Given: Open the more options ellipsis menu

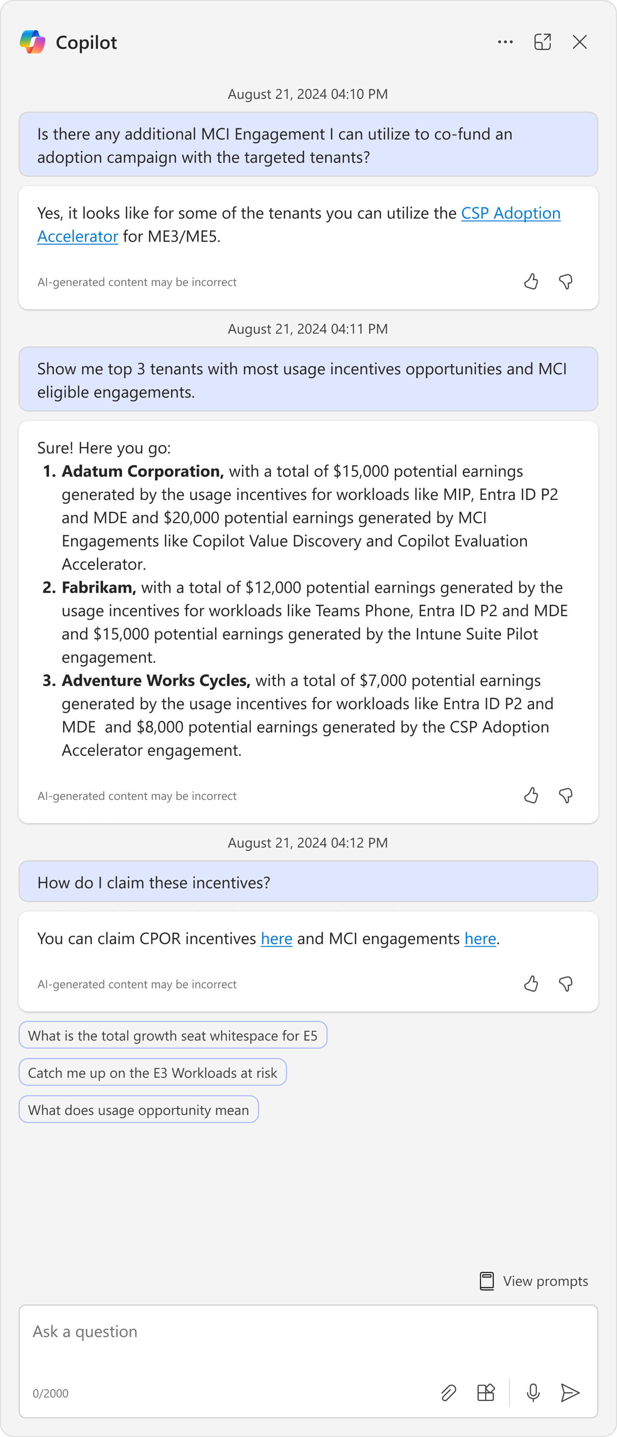Looking at the screenshot, I should click(505, 42).
